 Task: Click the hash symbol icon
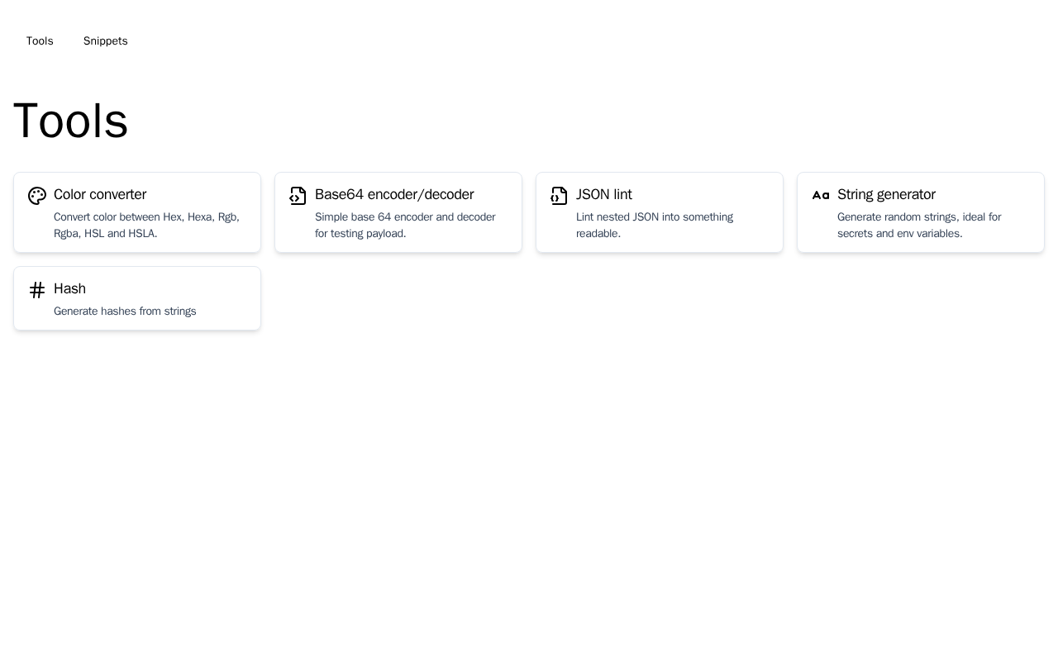37,290
